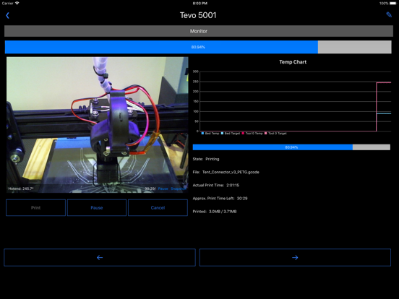
Task: Select the 'Tevo 5001' title text
Action: 198,15
